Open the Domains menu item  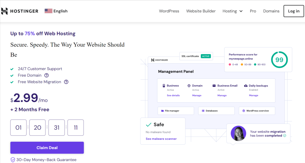(x=271, y=11)
